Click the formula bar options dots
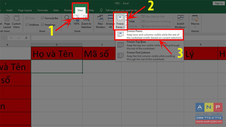Image resolution: width=226 pixels, height=127 pixels. coord(4,38)
